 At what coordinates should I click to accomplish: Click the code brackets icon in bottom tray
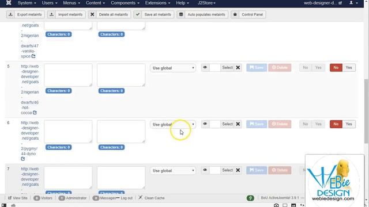(302, 205)
